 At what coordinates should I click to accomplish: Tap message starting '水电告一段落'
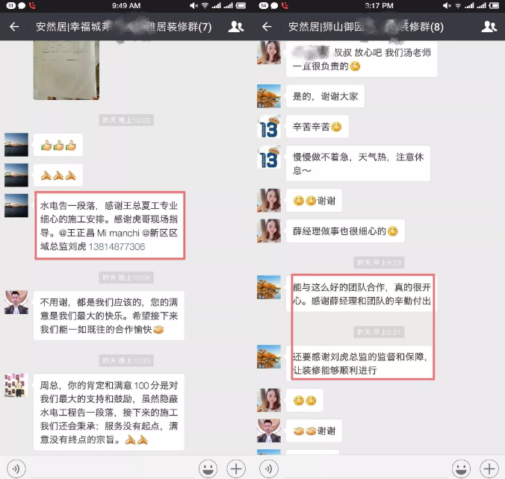click(109, 226)
